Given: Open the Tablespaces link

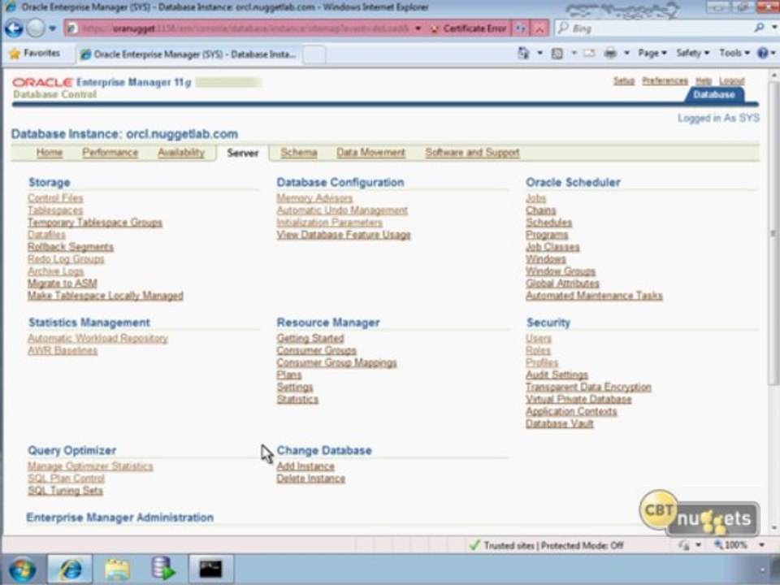Looking at the screenshot, I should (55, 210).
